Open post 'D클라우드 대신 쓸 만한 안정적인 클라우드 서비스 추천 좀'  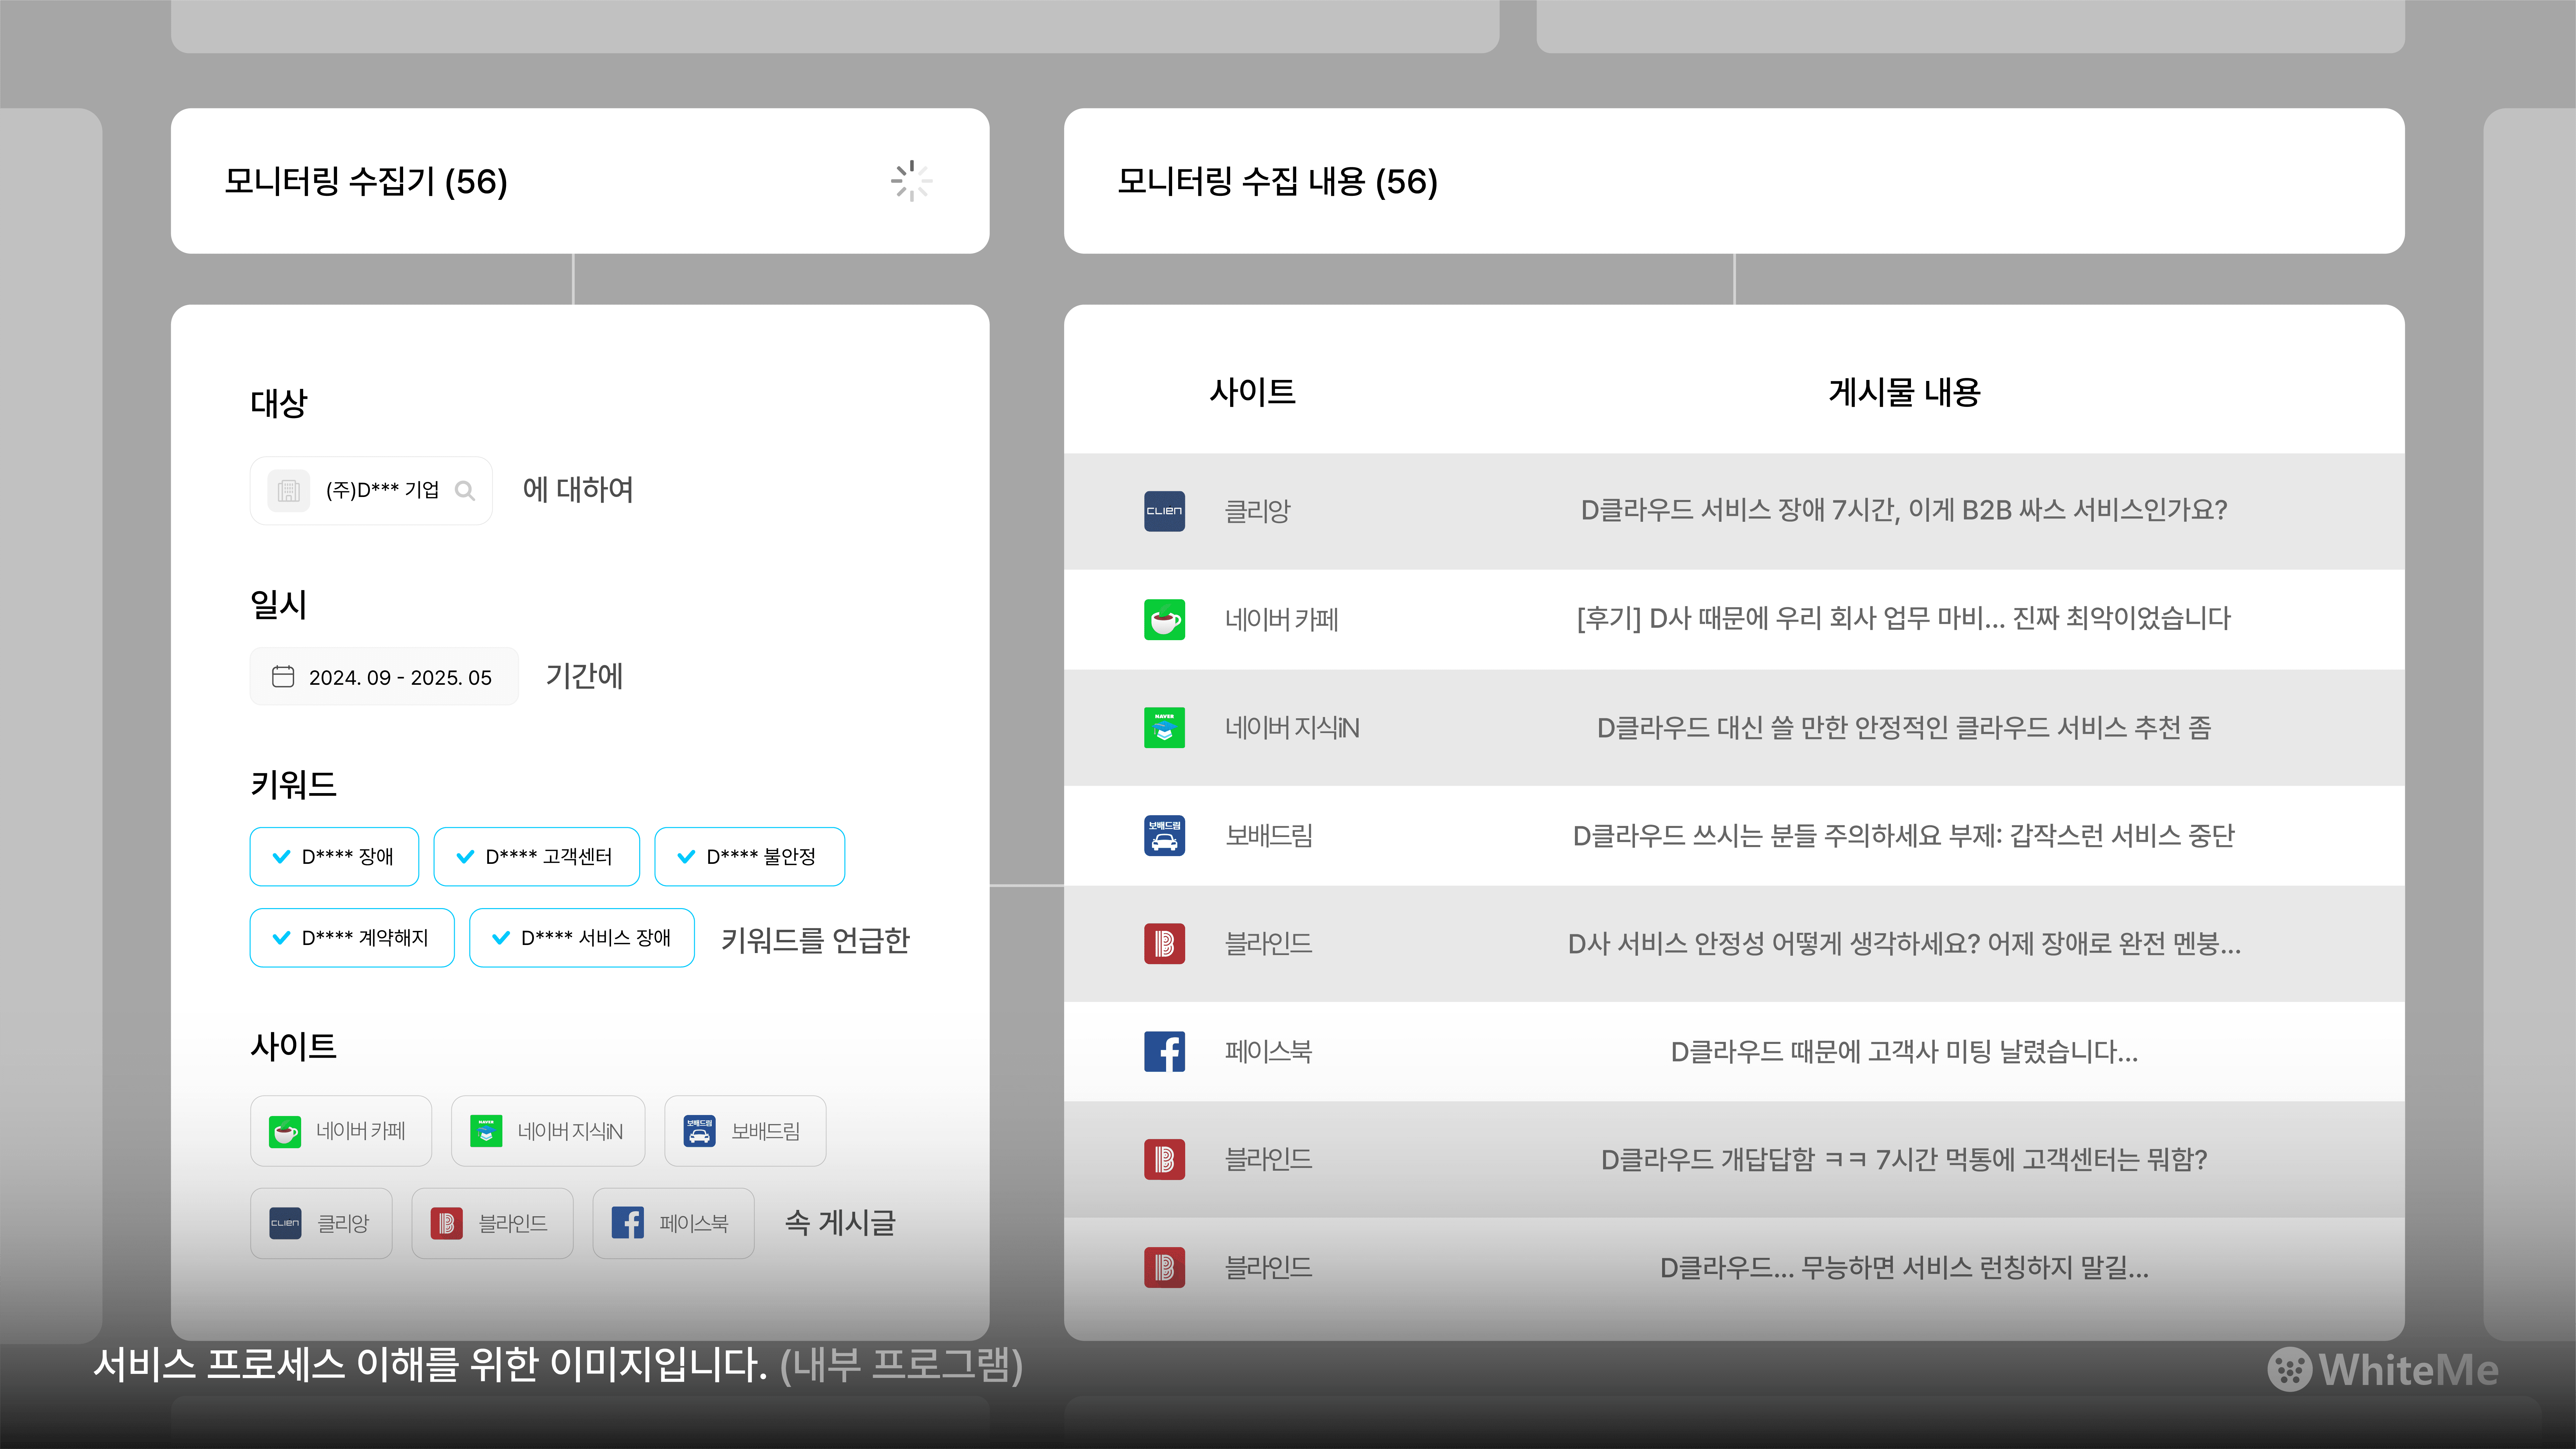(1904, 728)
